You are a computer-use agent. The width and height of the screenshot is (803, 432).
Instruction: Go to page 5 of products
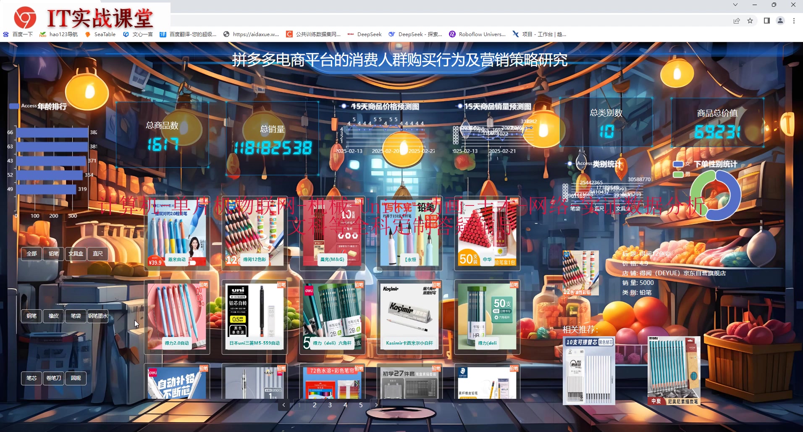point(361,405)
